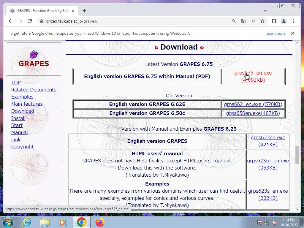
Task: Select the GRAPES Function Graphing tab
Action: tap(42, 11)
